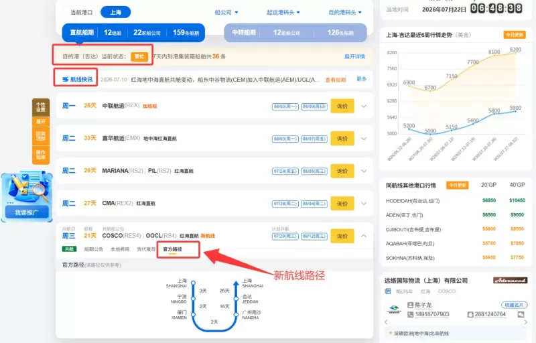Click the 更多 news link
This screenshot has height=343, width=536.
[x=361, y=79]
